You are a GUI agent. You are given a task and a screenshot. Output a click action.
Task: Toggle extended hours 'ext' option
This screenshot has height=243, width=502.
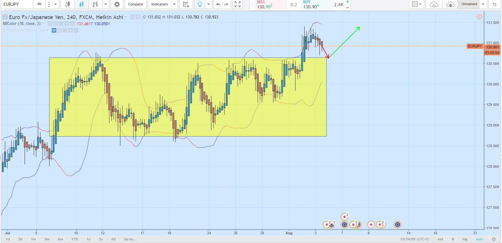pos(441,239)
